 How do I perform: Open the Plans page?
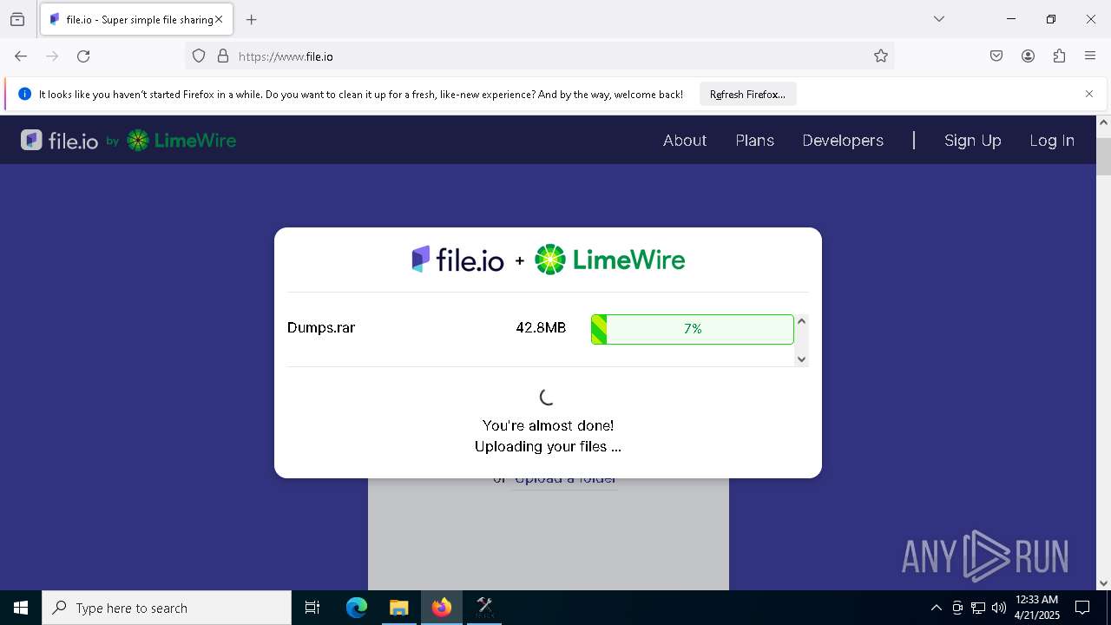pyautogui.click(x=754, y=141)
